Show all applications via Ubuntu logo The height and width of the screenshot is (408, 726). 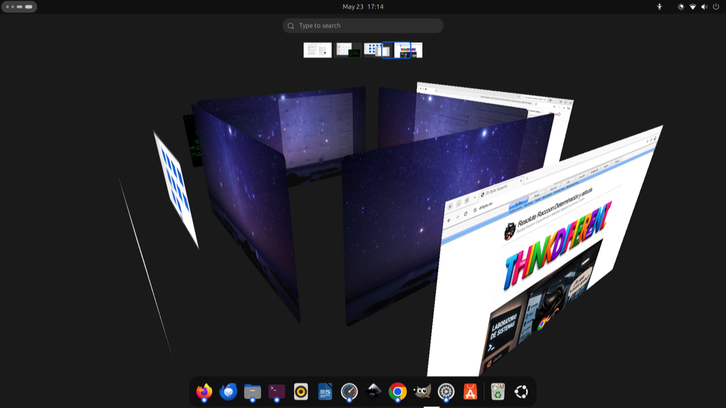[521, 392]
